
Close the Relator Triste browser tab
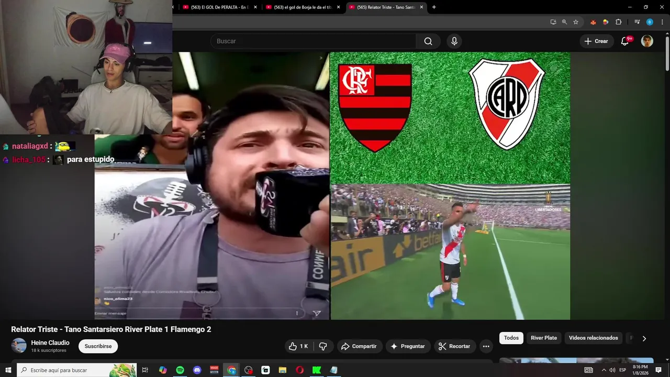click(x=421, y=7)
